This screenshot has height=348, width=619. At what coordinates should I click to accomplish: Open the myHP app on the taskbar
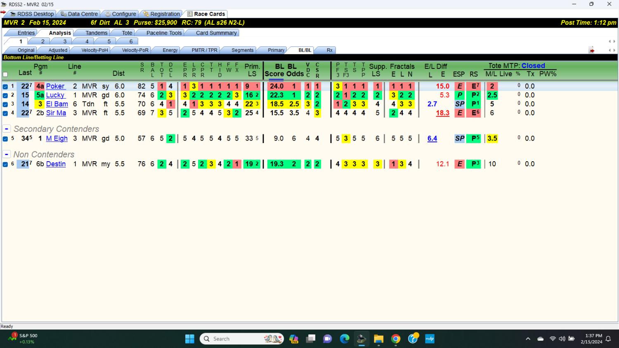point(430,339)
